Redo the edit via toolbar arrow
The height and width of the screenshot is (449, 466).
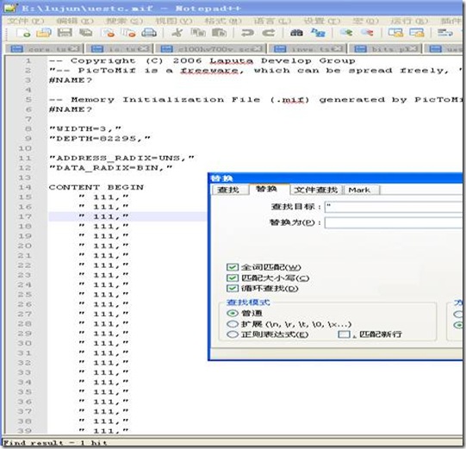point(269,33)
